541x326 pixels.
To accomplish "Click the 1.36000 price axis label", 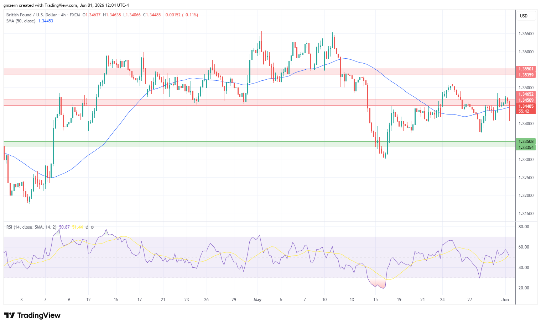I will tap(526, 52).
